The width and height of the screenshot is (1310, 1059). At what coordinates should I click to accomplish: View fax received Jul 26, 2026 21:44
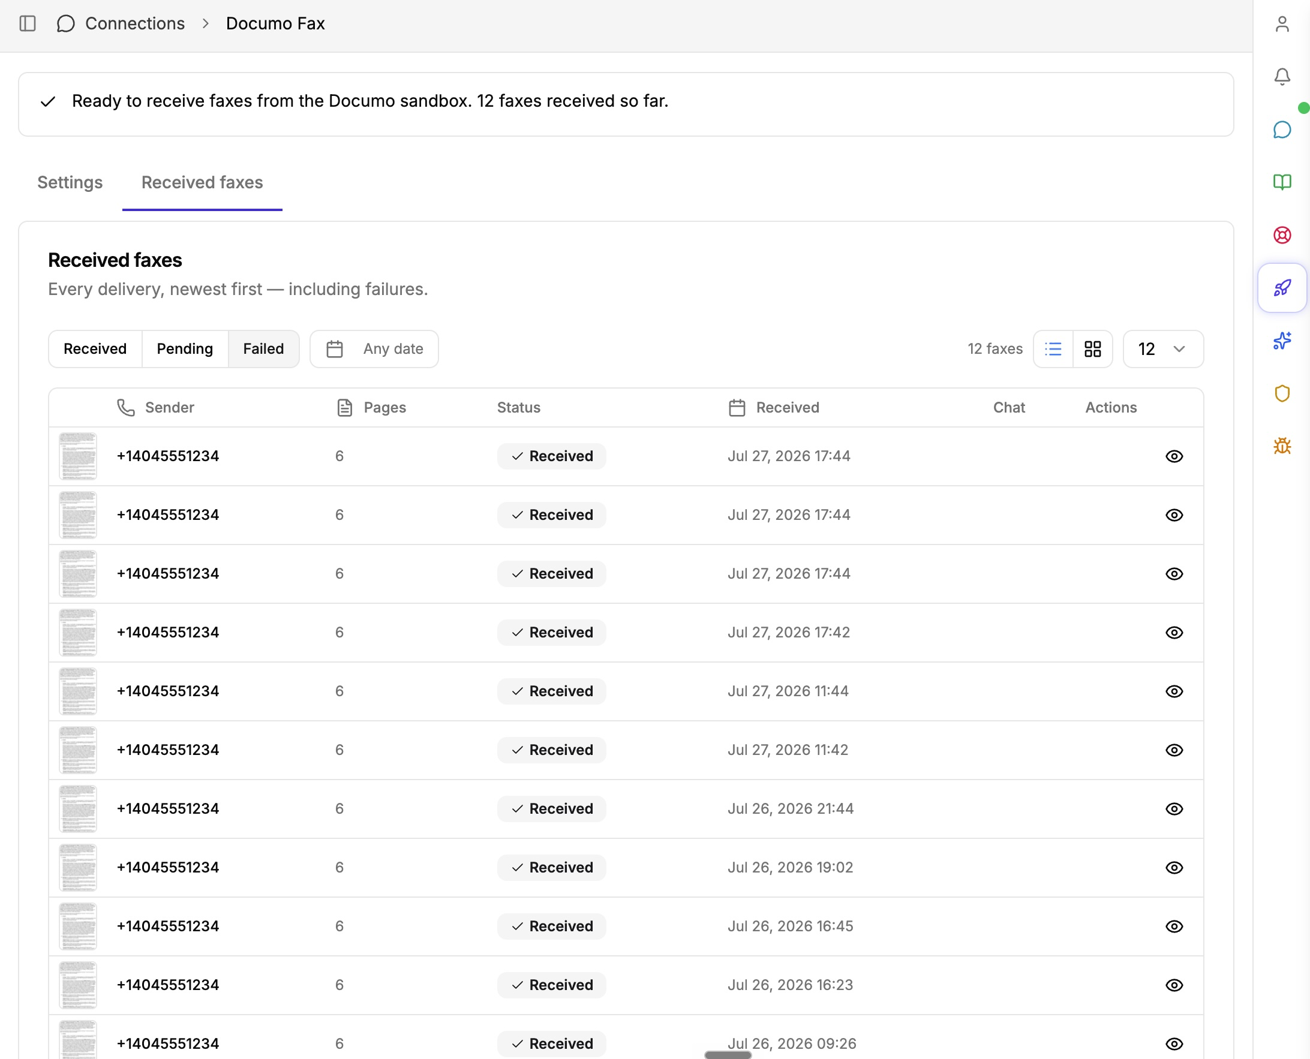(1174, 809)
